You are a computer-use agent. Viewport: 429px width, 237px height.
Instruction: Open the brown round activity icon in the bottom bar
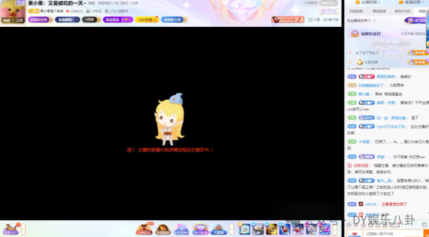pyautogui.click(x=163, y=229)
